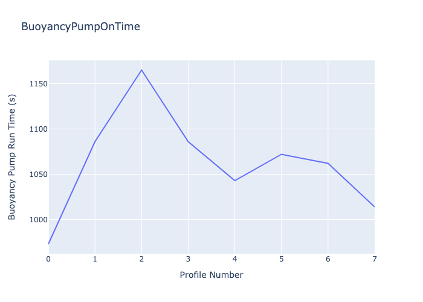Click the line's starting point at profile 0
423x302 pixels.
tap(49, 243)
